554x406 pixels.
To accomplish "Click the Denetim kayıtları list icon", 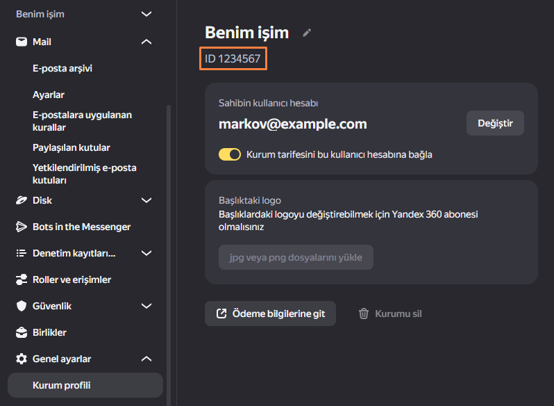I will [22, 253].
